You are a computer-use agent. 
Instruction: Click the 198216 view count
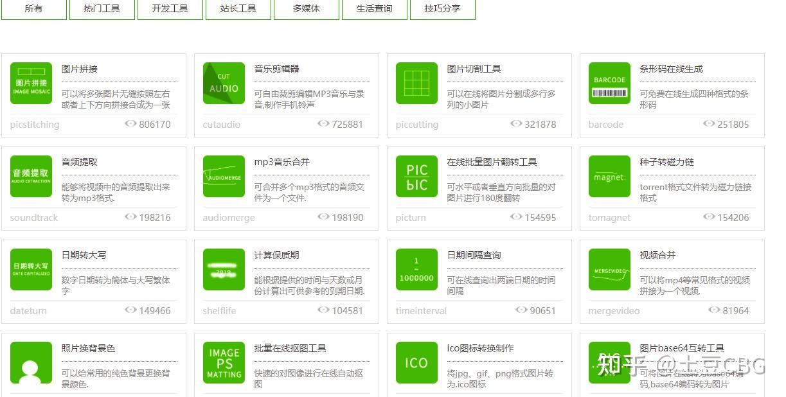(155, 218)
